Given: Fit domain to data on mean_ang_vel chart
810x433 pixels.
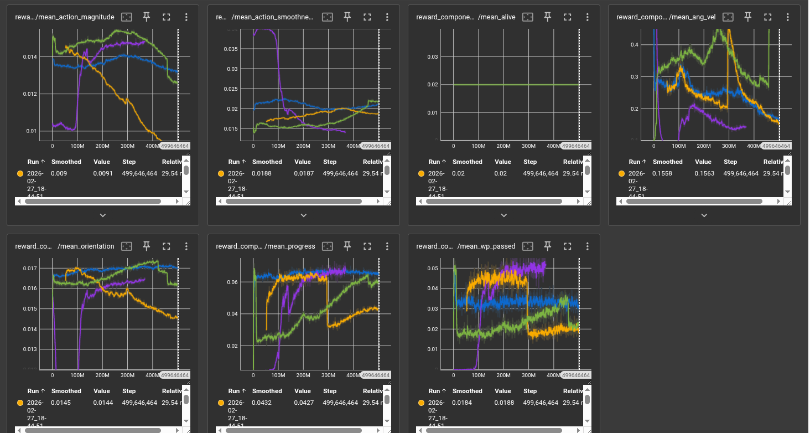Looking at the screenshot, I should pos(728,17).
